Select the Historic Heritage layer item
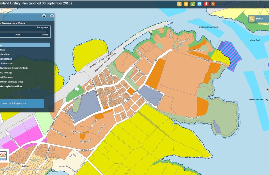This screenshot has width=269, height=175. pos(6,73)
